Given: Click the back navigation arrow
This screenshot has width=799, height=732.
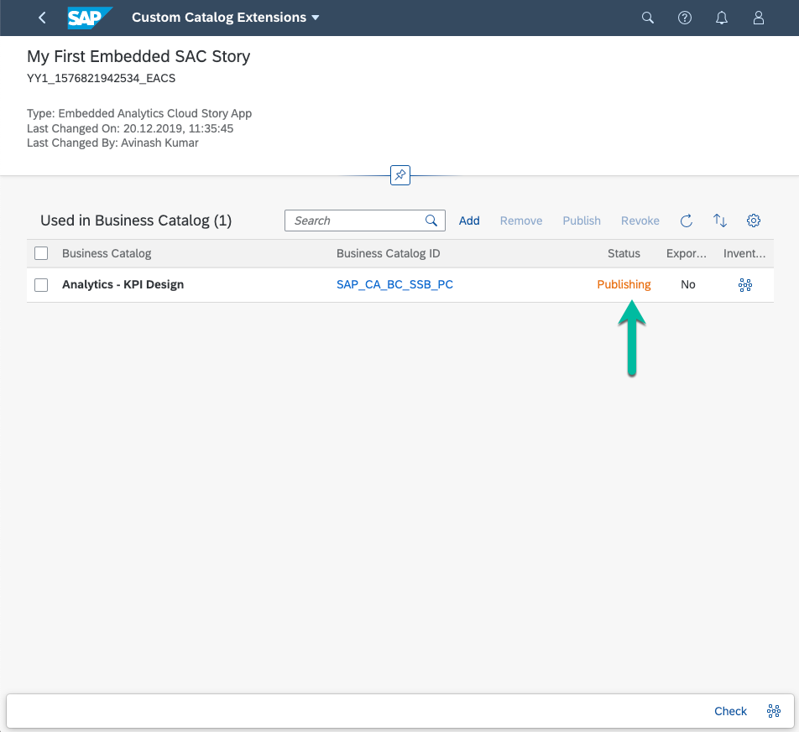Looking at the screenshot, I should coord(43,18).
